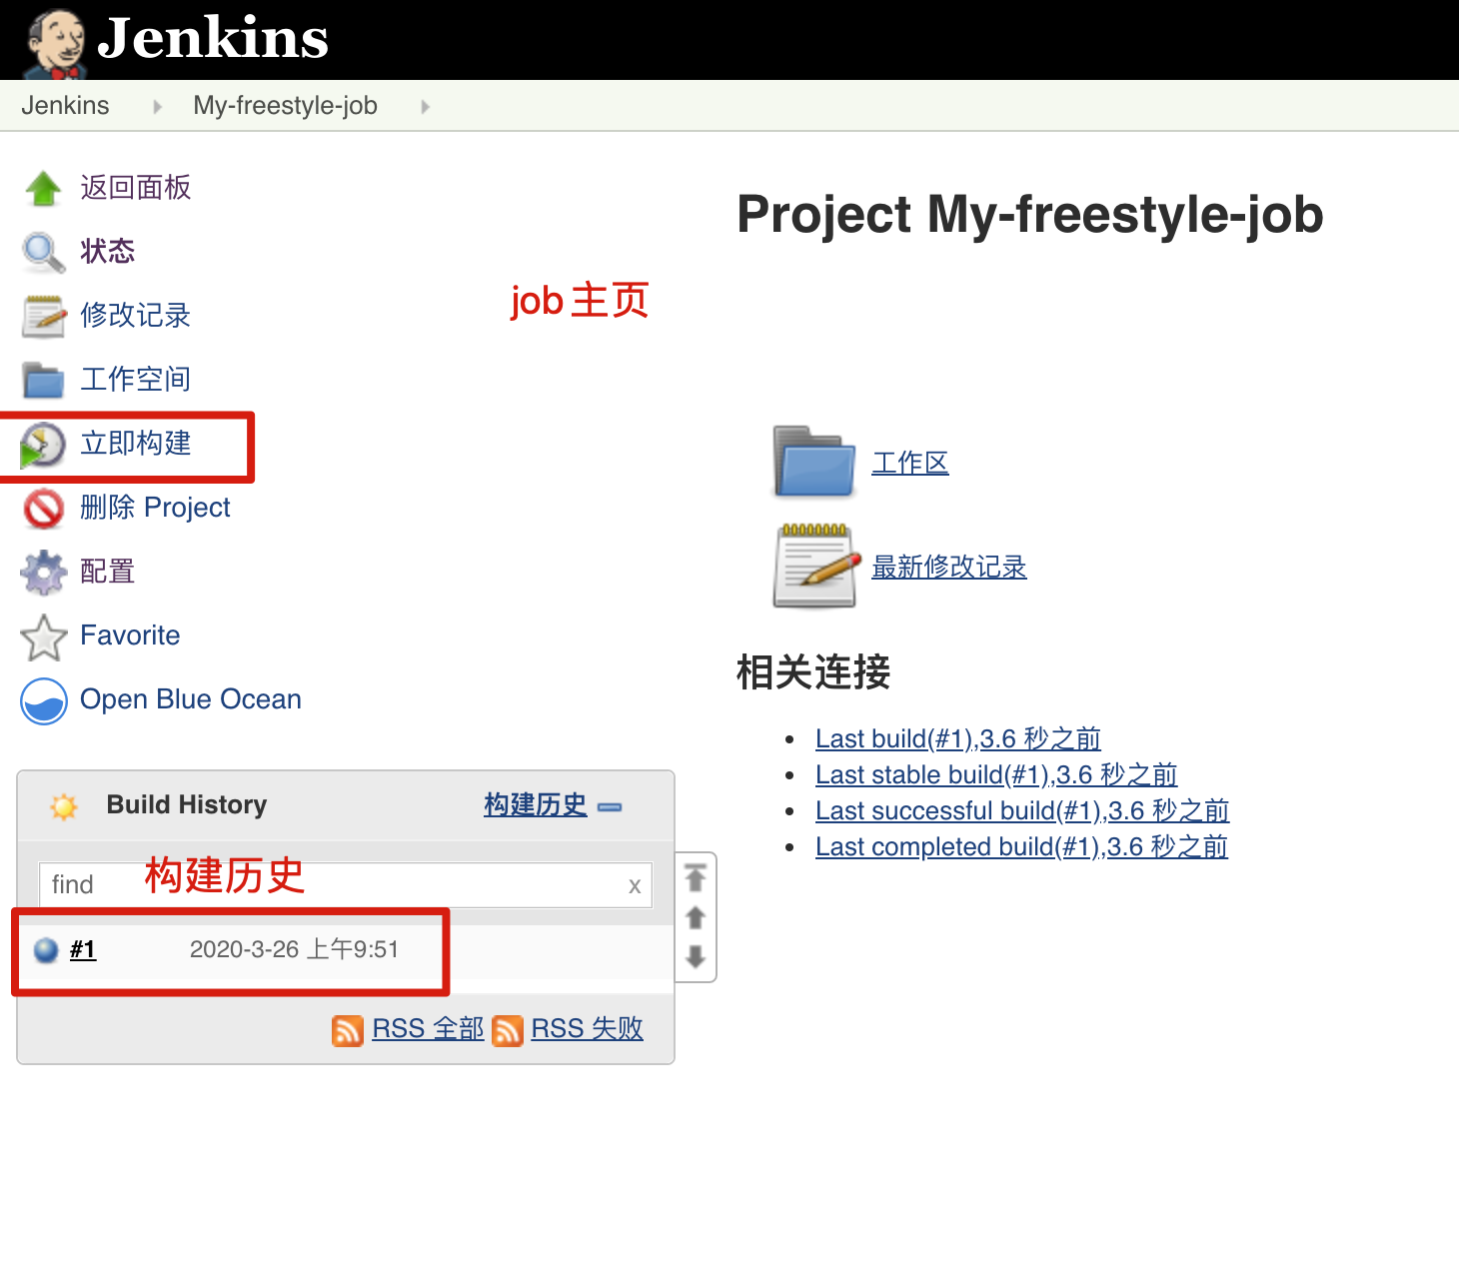Jump to top of build list arrow
This screenshot has height=1269, width=1459.
(x=696, y=877)
